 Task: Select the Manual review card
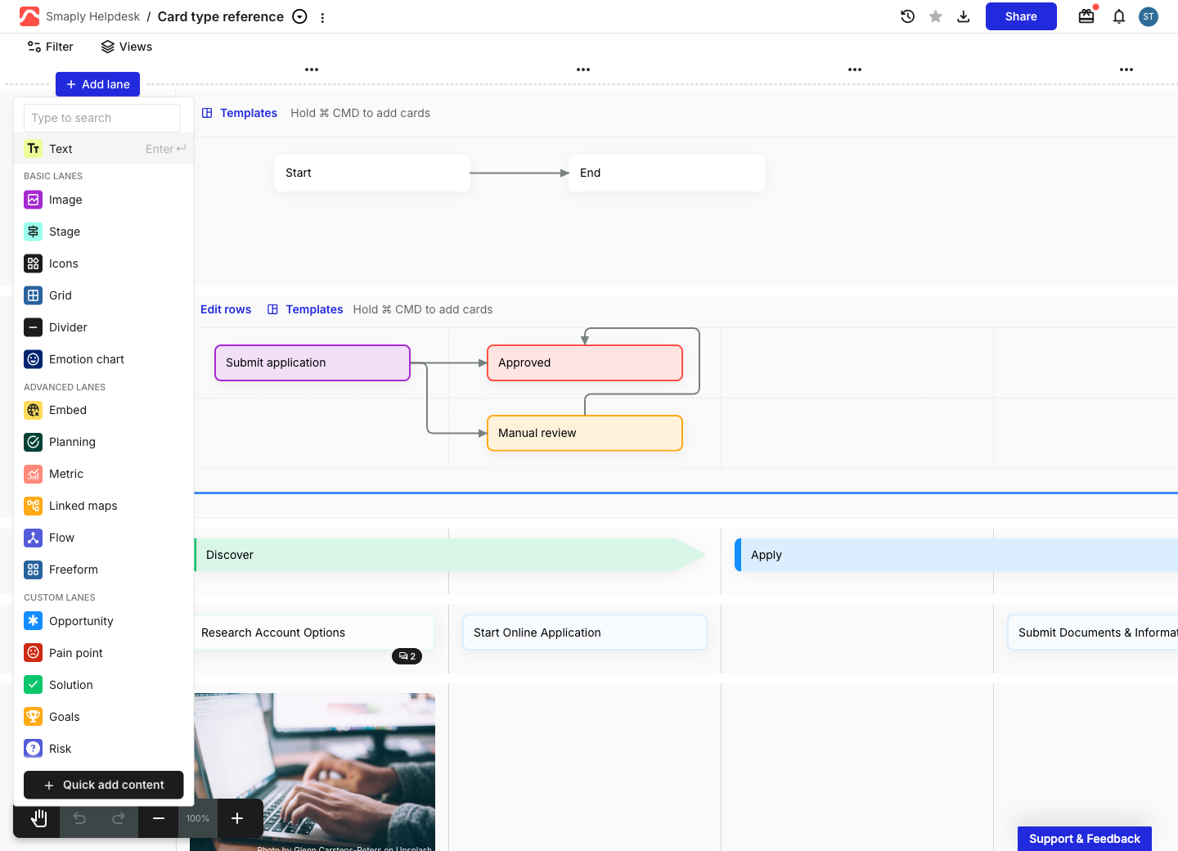585,433
